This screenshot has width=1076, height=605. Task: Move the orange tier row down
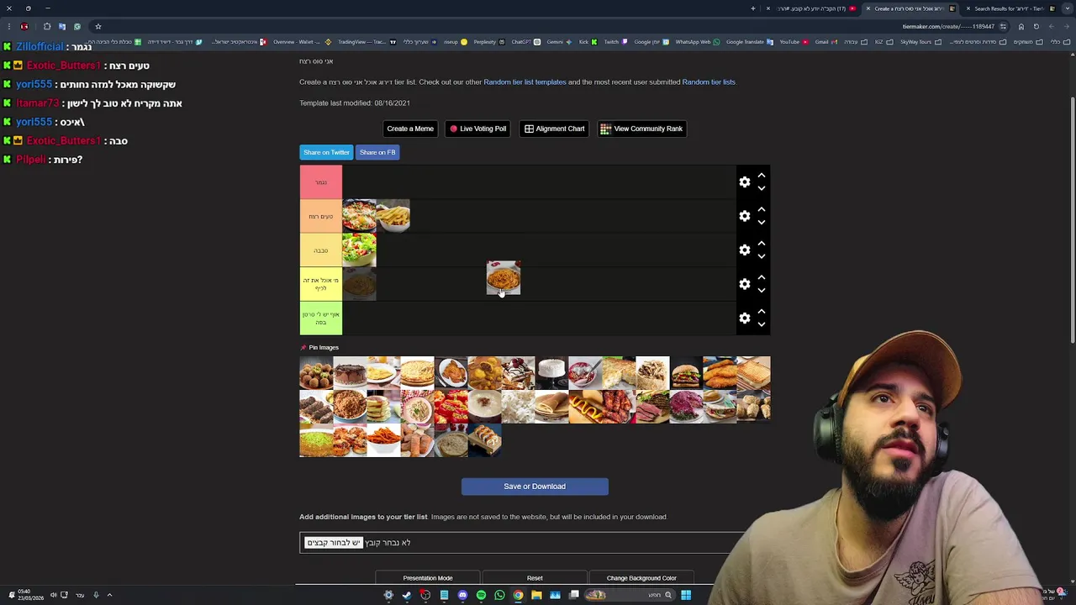[x=761, y=223]
